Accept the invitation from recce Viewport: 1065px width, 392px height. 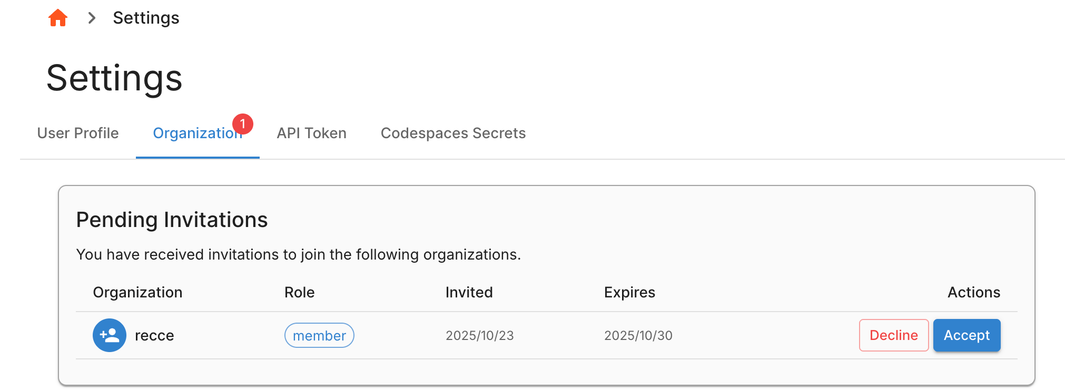click(967, 335)
